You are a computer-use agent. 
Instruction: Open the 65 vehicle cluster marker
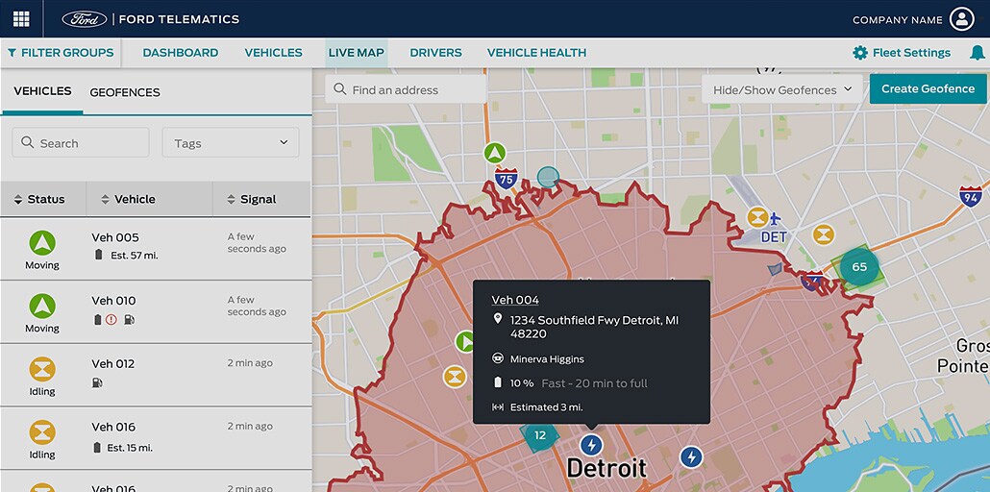[x=859, y=267]
